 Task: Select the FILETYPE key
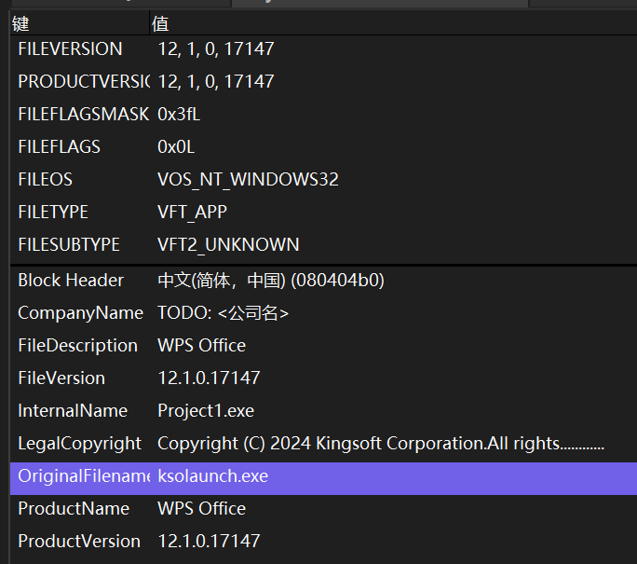tap(53, 212)
